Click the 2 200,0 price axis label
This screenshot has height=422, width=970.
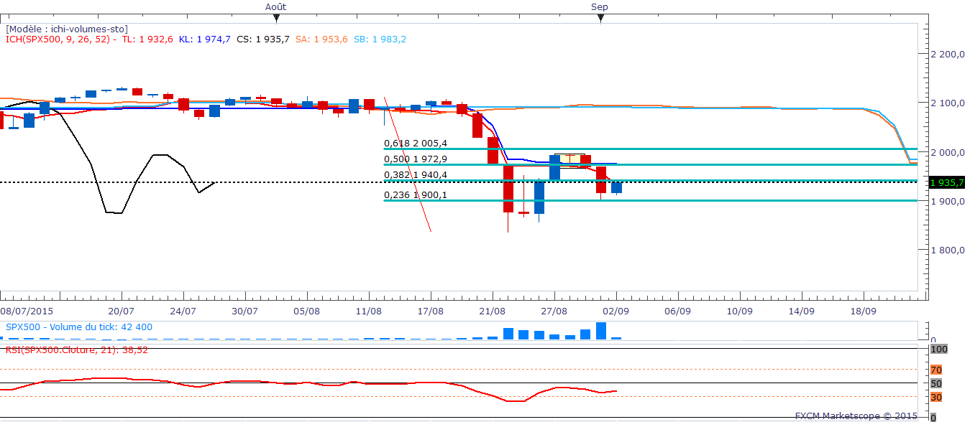tap(948, 55)
